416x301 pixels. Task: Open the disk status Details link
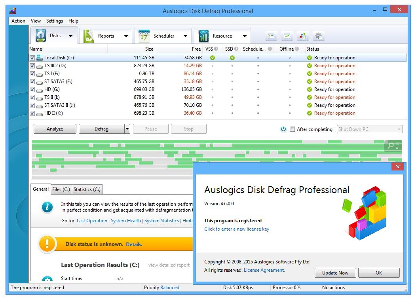point(134,244)
